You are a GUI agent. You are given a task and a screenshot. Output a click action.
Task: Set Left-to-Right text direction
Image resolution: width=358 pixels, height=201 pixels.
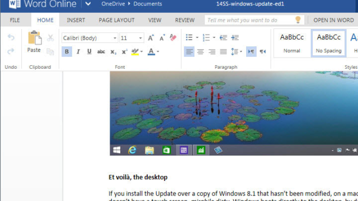[x=251, y=52]
